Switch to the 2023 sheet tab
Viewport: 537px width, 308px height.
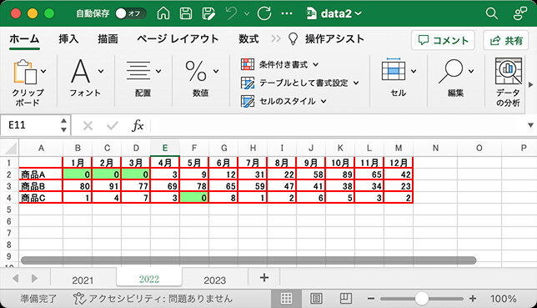point(215,280)
